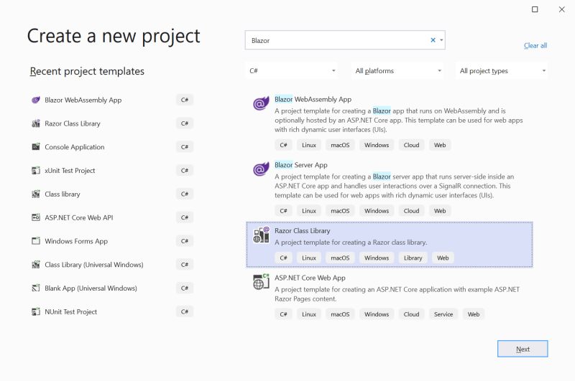The image size is (575, 381).
Task: Click the ASP.NET Core Web API icon
Action: tap(35, 217)
